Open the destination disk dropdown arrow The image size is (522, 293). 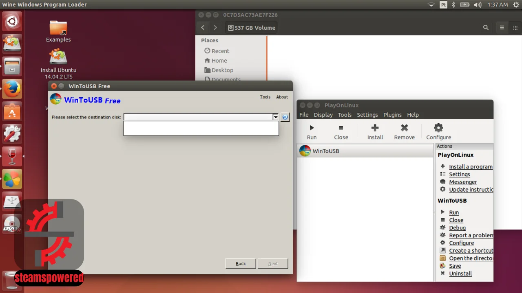pos(275,117)
